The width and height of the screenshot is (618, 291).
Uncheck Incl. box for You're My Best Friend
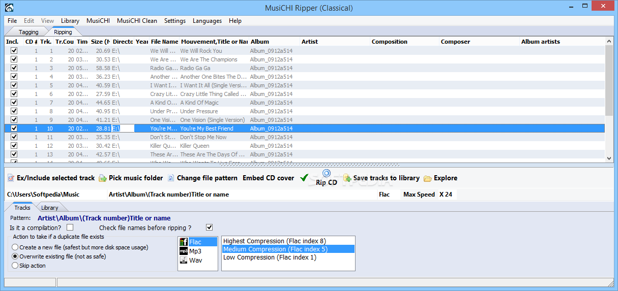pos(14,128)
